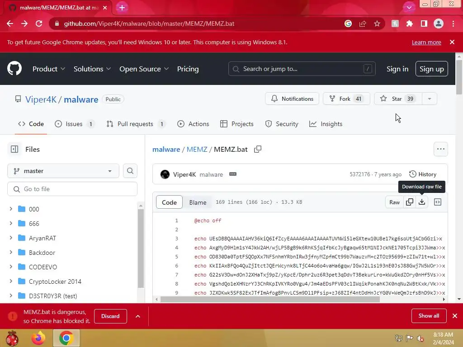Click Learn more about Chrome updates
Viewport: 463px width, 347px height.
tap(426, 42)
